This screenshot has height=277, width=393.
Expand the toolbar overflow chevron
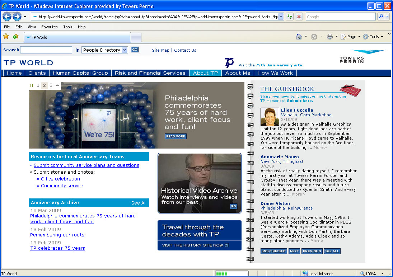389,34
